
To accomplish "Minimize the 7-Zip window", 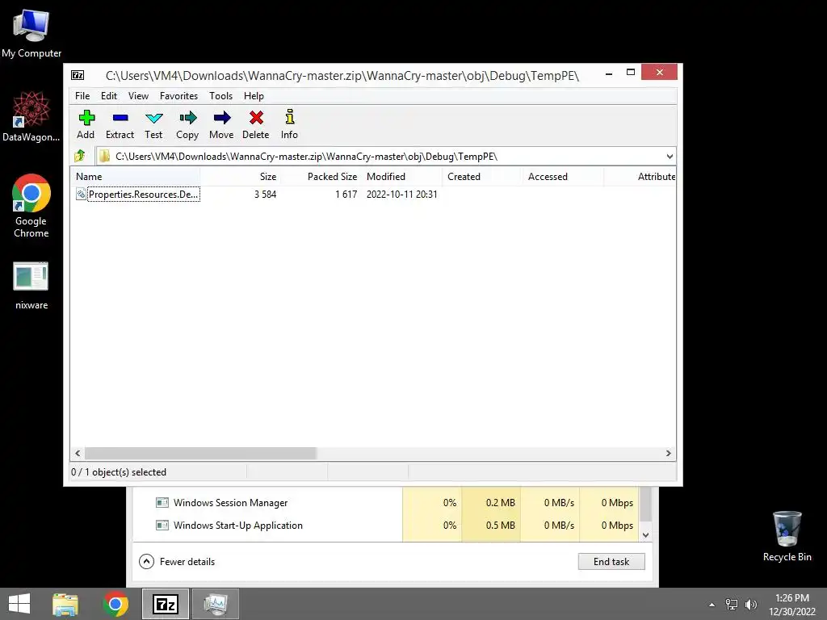I will tap(609, 73).
